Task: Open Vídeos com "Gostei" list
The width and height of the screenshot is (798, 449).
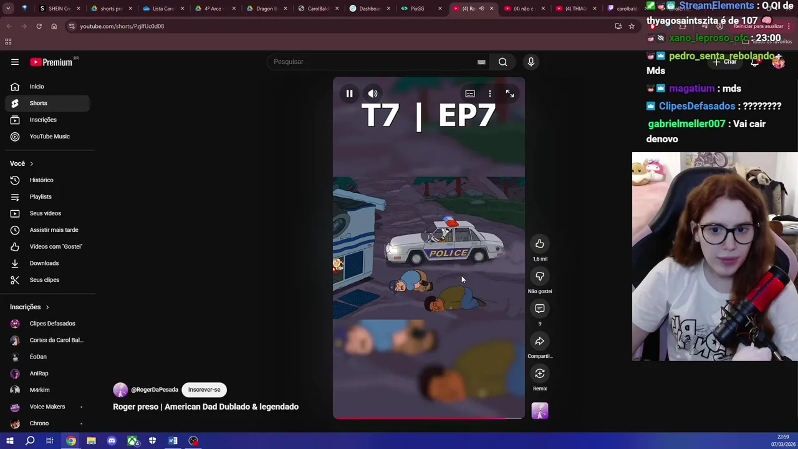Action: [x=47, y=246]
